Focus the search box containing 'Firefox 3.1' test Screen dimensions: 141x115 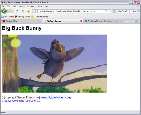coord(127,11)
